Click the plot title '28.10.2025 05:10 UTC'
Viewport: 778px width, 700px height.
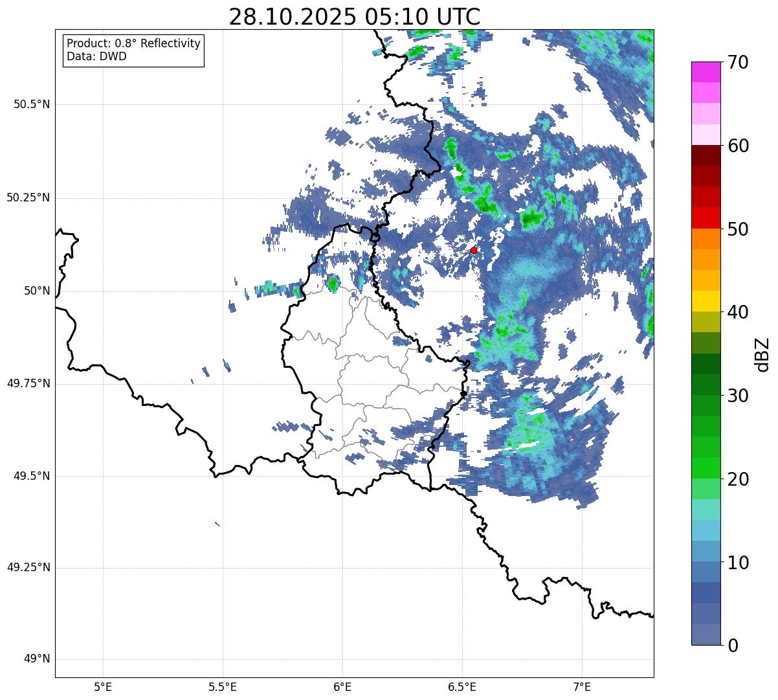(355, 17)
